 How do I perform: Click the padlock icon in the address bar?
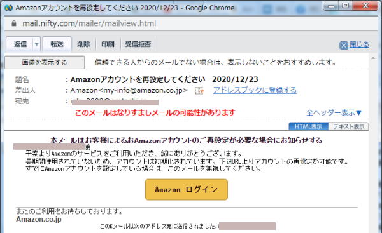[x=14, y=23]
